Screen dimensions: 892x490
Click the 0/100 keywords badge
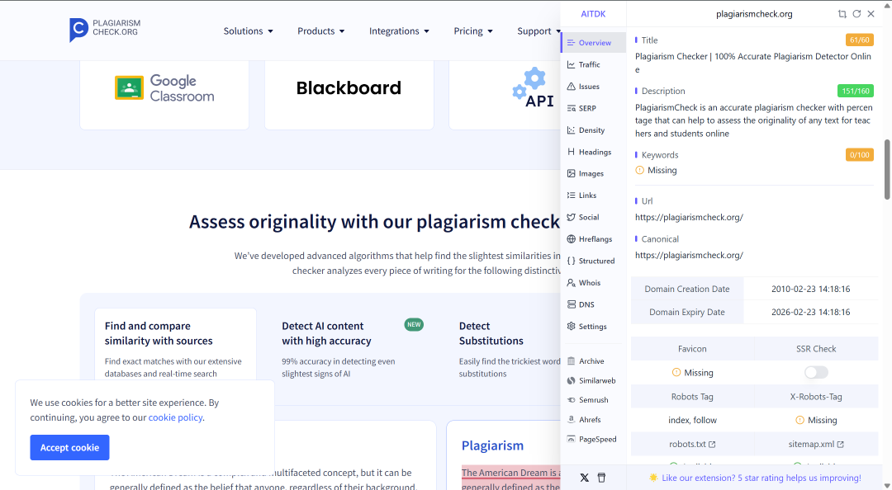[860, 154]
